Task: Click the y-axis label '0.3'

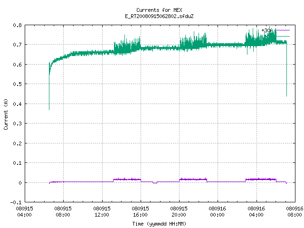Action: coord(17,123)
